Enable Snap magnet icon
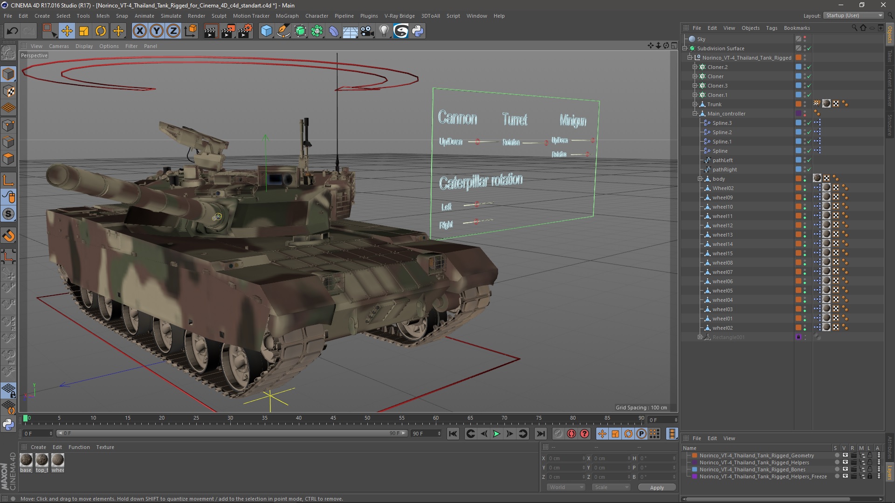 tap(8, 236)
